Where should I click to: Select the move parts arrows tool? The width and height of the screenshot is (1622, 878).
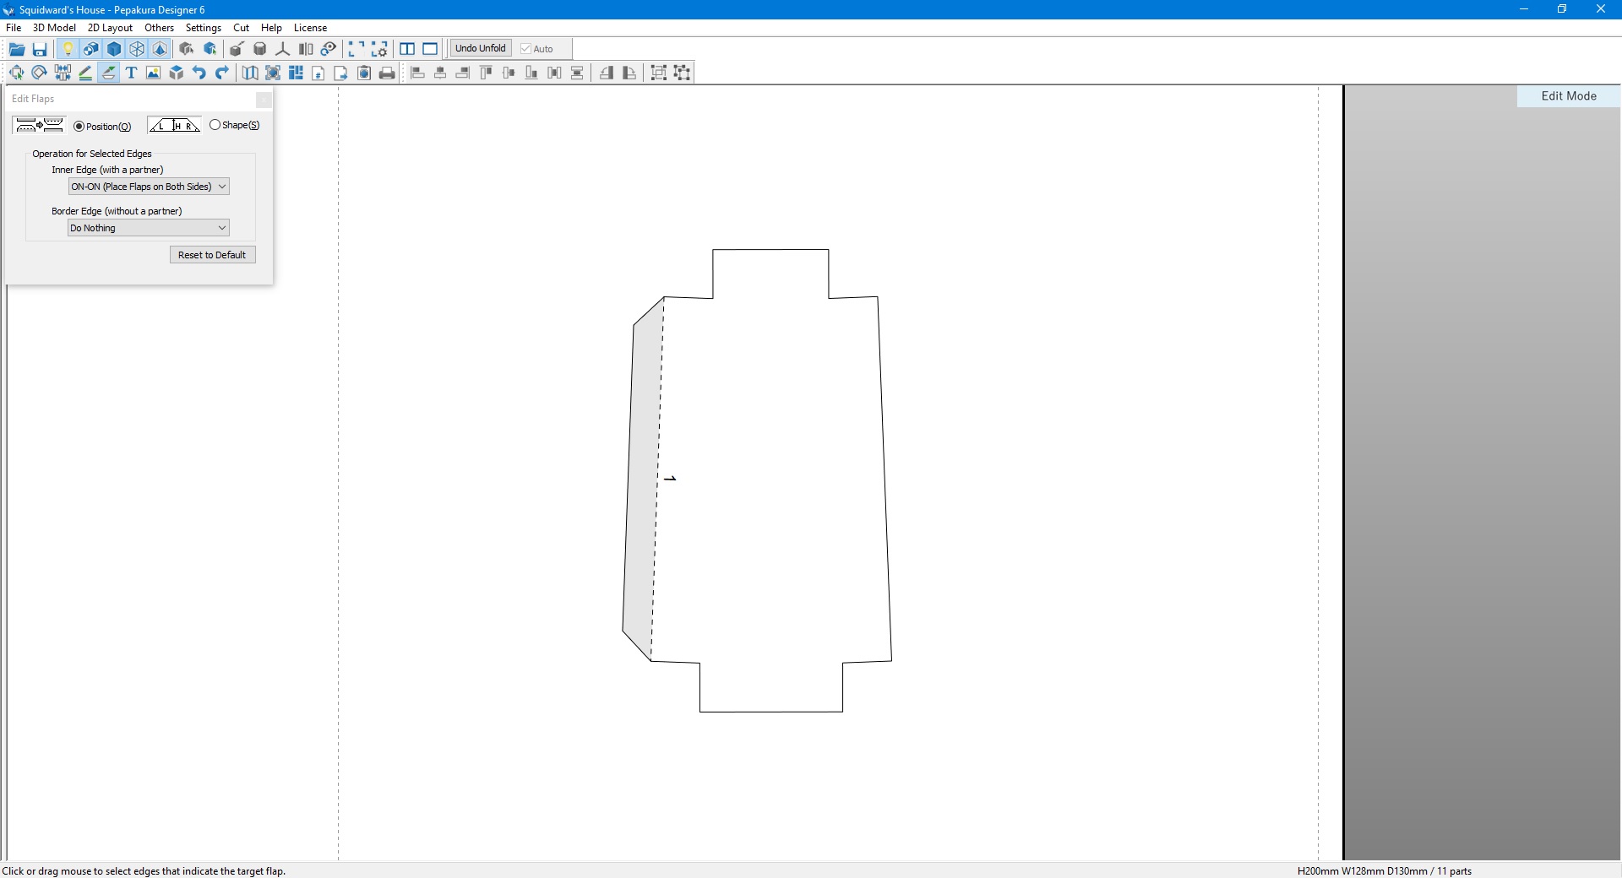coord(16,73)
